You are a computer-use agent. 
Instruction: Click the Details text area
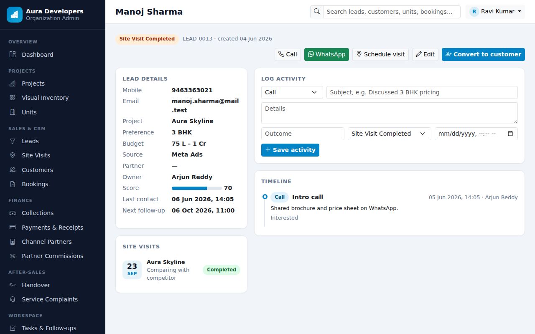[389, 113]
